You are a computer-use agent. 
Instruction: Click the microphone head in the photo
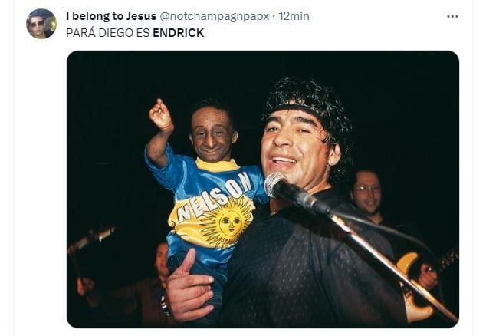pos(275,184)
